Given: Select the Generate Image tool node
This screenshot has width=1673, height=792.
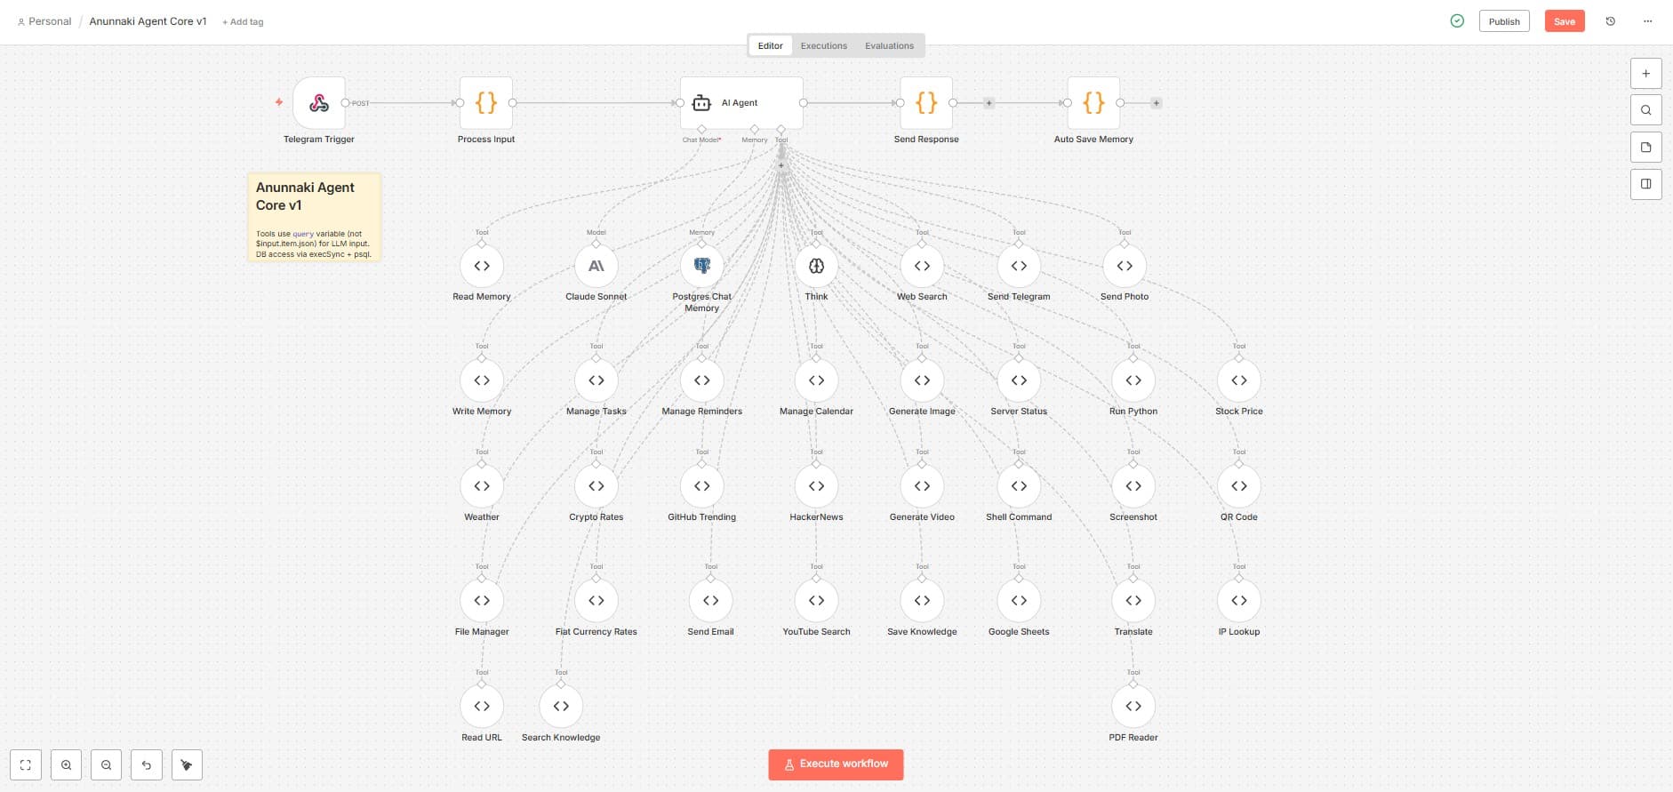Looking at the screenshot, I should (x=922, y=380).
